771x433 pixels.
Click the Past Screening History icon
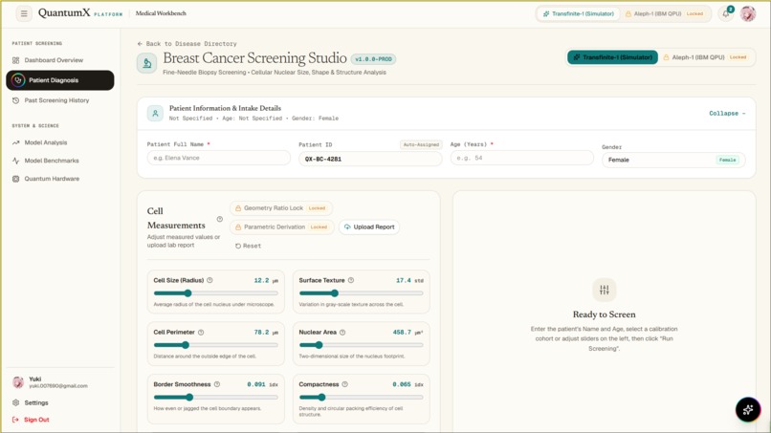click(15, 100)
